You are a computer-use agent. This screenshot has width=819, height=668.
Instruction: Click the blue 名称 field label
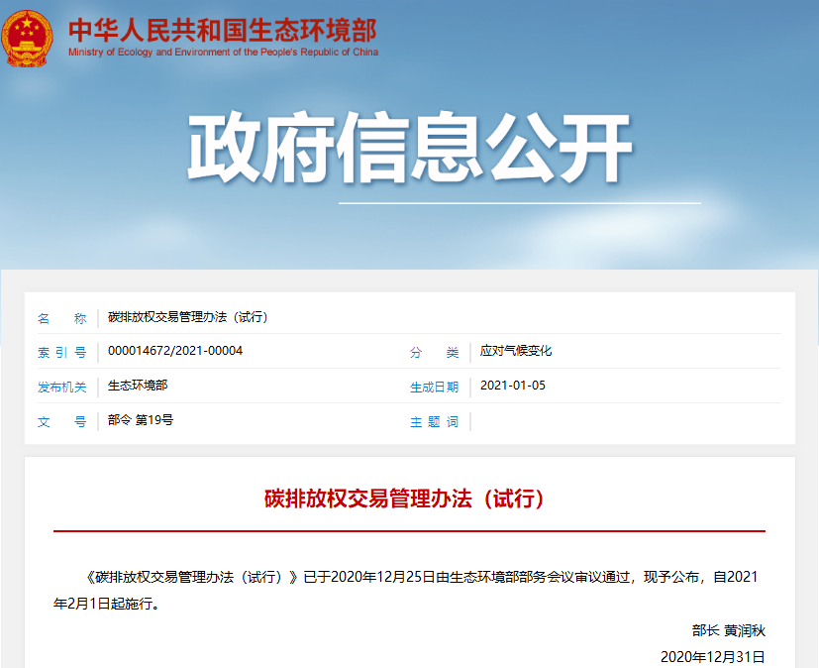(59, 317)
